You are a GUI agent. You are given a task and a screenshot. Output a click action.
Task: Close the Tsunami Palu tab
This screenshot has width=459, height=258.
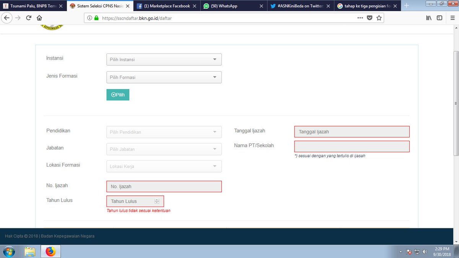pos(61,6)
